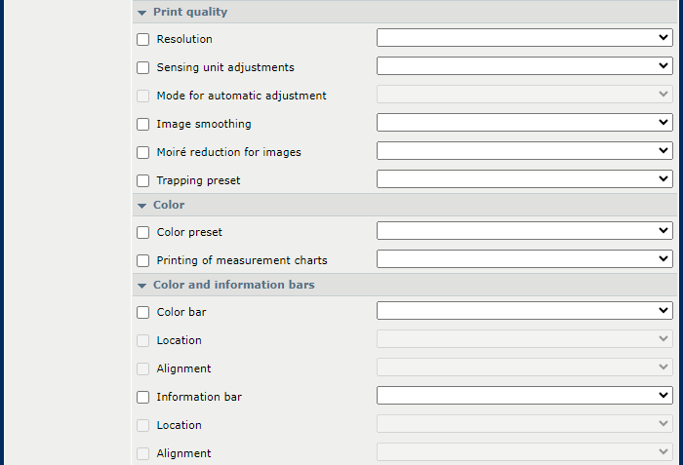The image size is (683, 465).
Task: Check the Color preset checkbox
Action: point(142,232)
